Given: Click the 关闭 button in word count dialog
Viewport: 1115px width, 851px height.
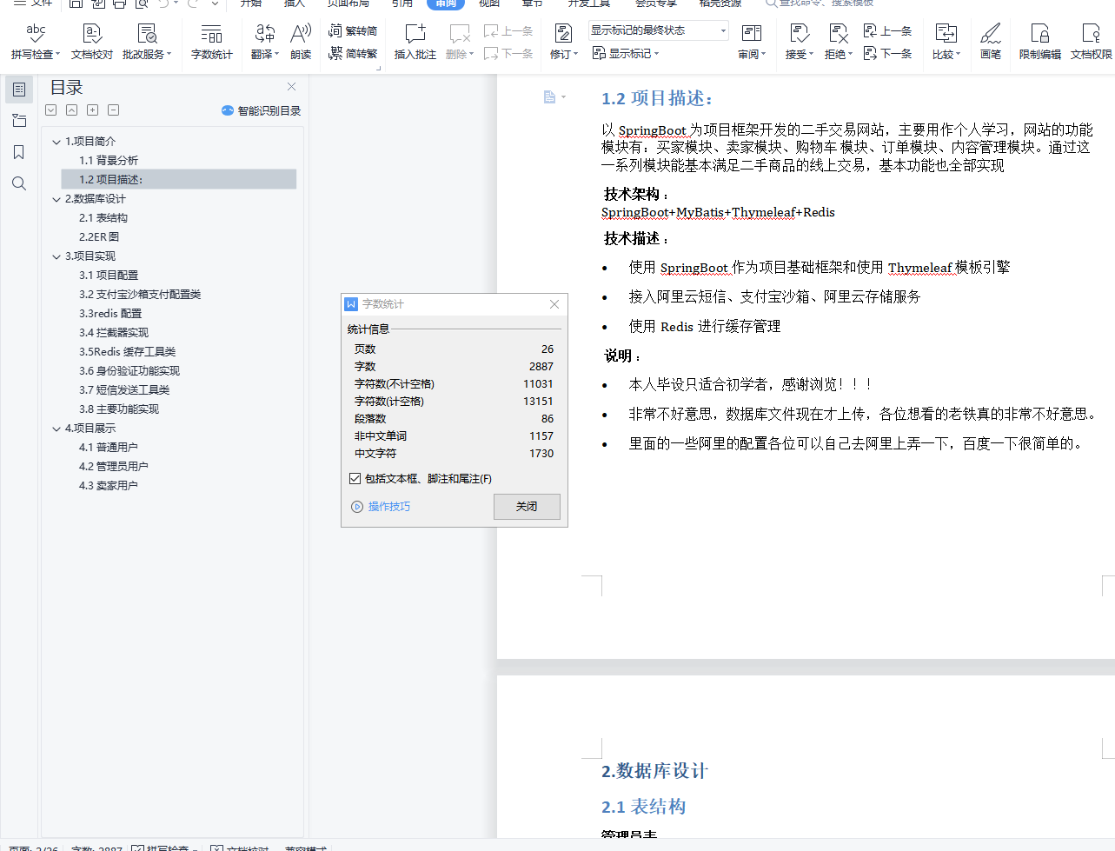Looking at the screenshot, I should pos(527,507).
